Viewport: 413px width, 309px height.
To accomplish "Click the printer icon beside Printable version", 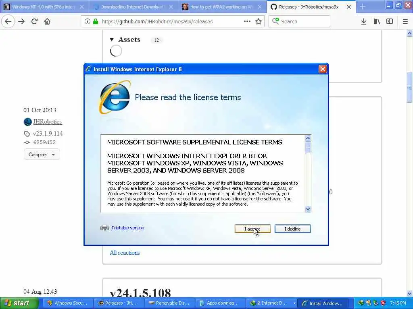I will 104,228.
